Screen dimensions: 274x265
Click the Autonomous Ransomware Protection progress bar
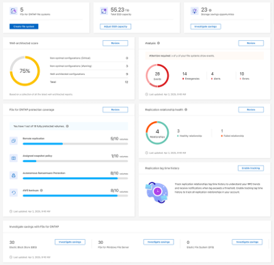tap(75, 178)
